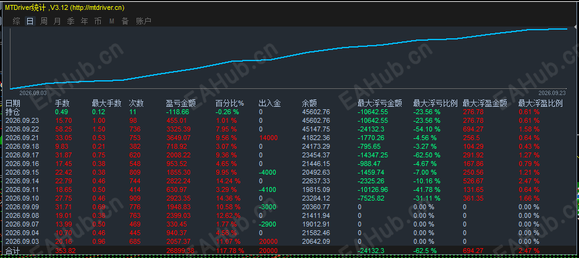The height and width of the screenshot is (258, 579).
Task: Select the 2026.09.22 date row
Action: point(22,129)
